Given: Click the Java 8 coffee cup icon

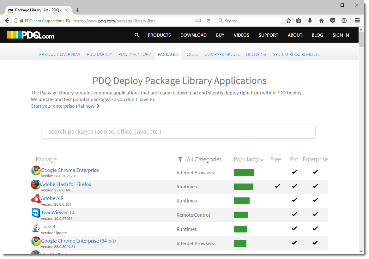Looking at the screenshot, I should (36, 227).
